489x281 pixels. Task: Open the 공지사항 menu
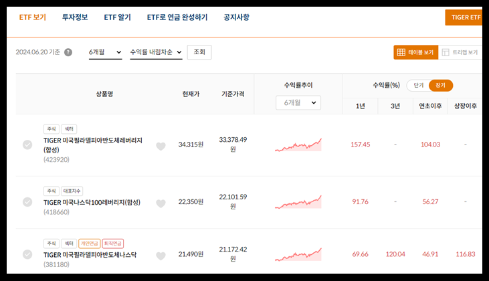click(236, 17)
